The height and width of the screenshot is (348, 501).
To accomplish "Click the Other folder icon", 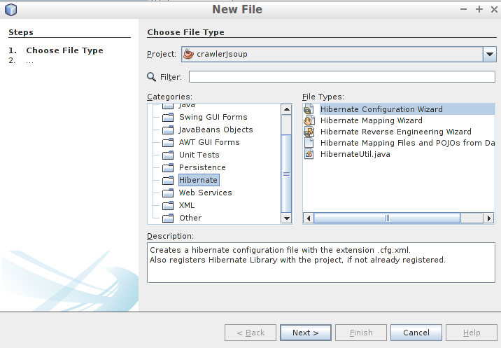I will point(168,218).
